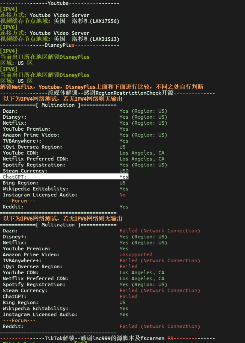Click Steam Currency: Failed (Network Connection) row

coord(101,290)
